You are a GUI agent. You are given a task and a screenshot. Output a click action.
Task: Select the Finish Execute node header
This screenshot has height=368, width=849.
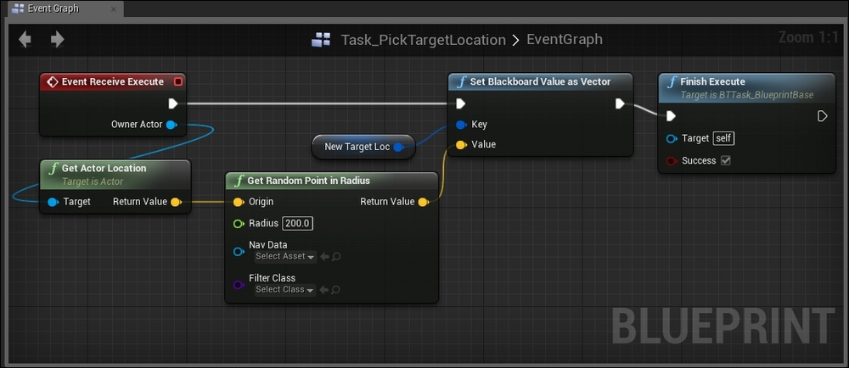pyautogui.click(x=746, y=87)
